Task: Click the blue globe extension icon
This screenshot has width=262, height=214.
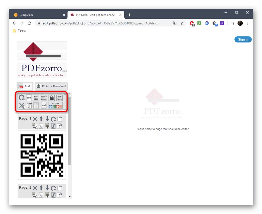Action: click(x=207, y=23)
